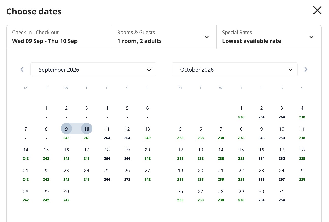
Task: Open the Special Rates dropdown
Action: click(x=269, y=37)
